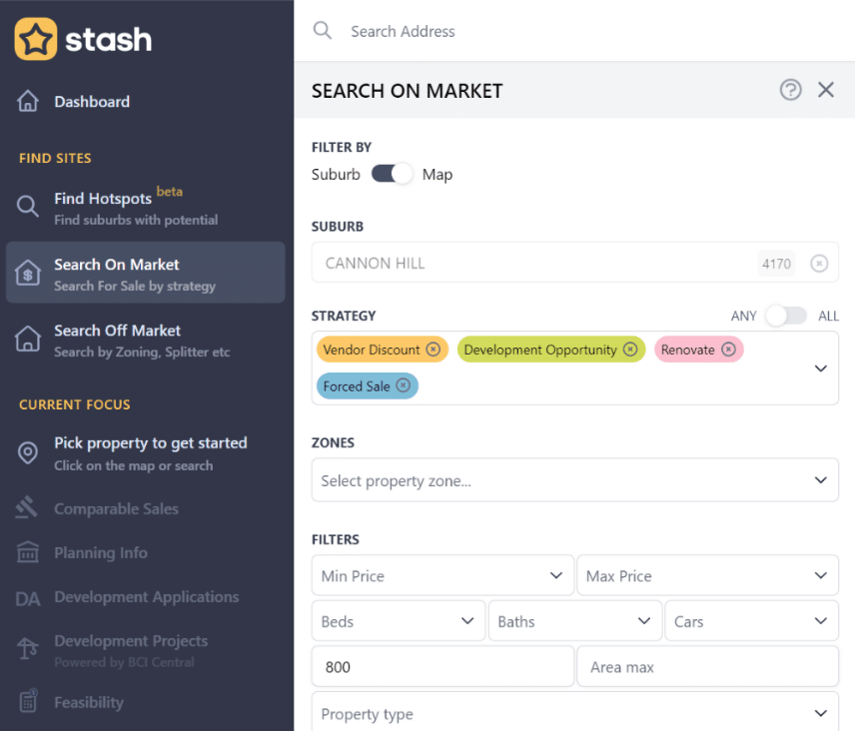This screenshot has height=731, width=855.
Task: Click the search magnifier icon in the address bar
Action: pos(322,31)
